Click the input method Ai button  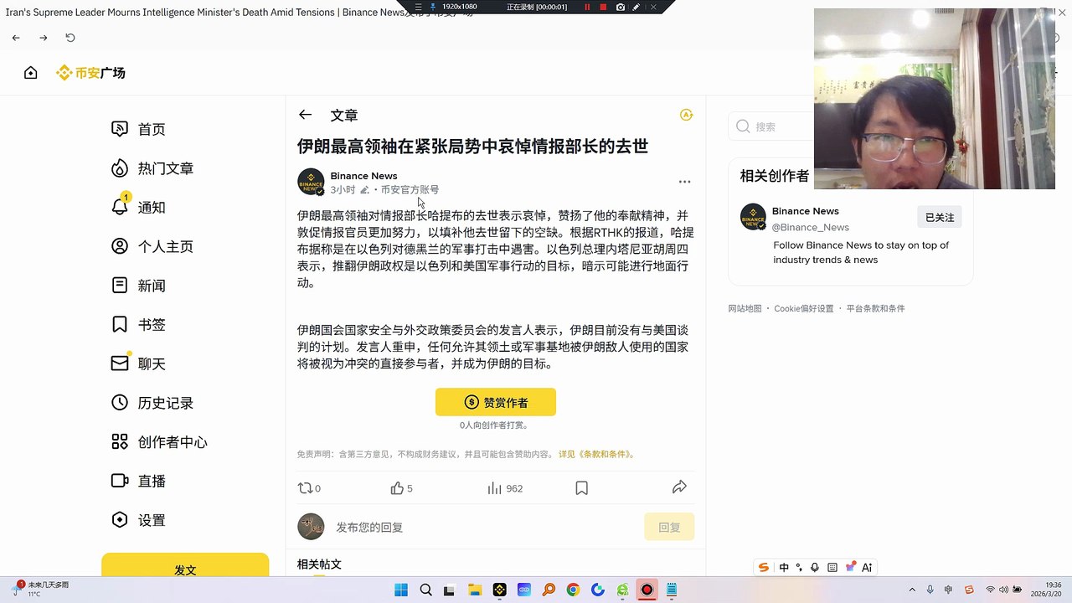pos(867,567)
